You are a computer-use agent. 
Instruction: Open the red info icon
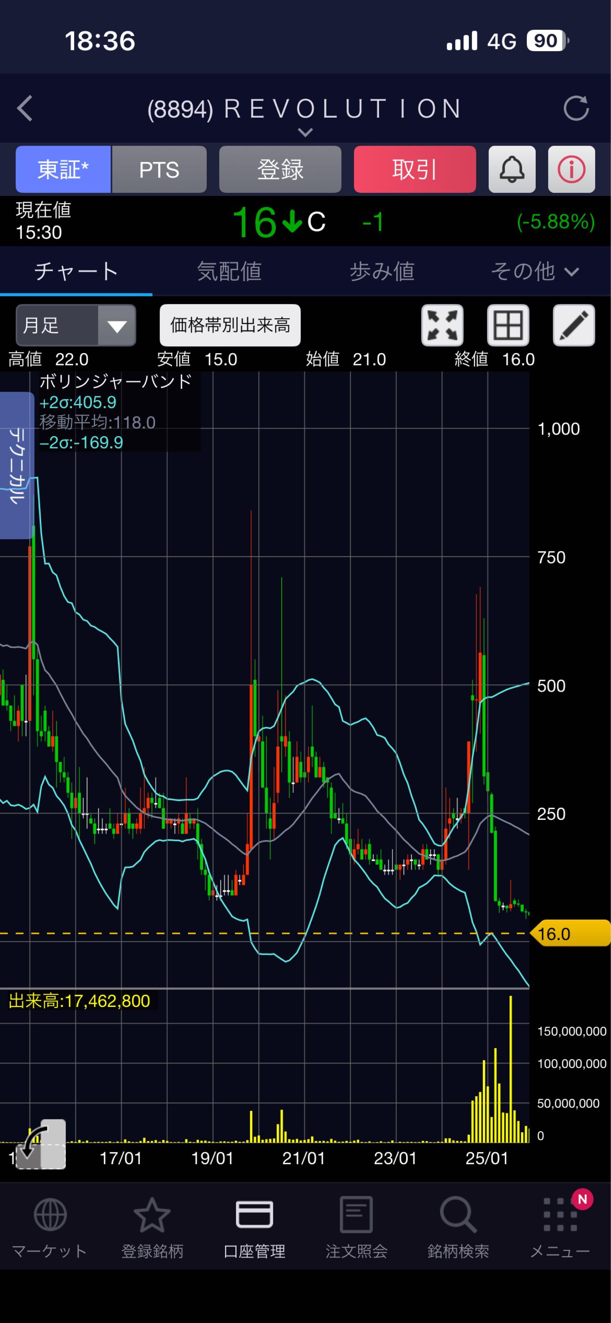click(571, 169)
